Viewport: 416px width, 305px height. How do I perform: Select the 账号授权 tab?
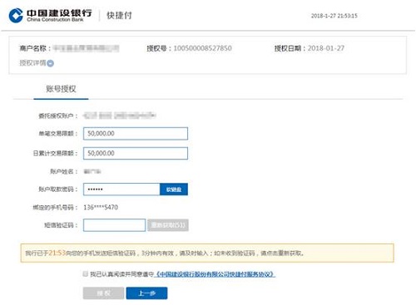coord(61,90)
